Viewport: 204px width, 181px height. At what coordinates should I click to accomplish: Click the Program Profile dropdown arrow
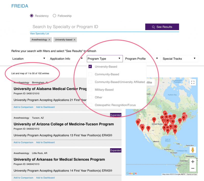[157, 58]
